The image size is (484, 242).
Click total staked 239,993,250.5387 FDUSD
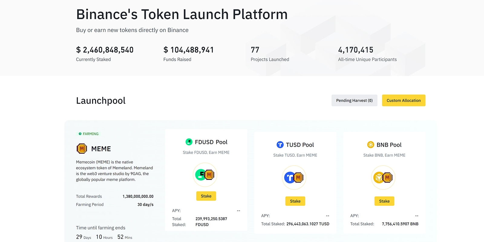[x=211, y=221]
